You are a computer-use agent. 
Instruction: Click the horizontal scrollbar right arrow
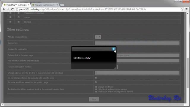[x=185, y=105]
